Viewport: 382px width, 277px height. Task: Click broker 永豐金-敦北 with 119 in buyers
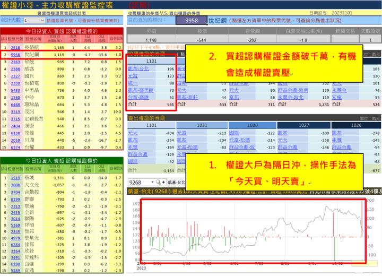point(291,97)
